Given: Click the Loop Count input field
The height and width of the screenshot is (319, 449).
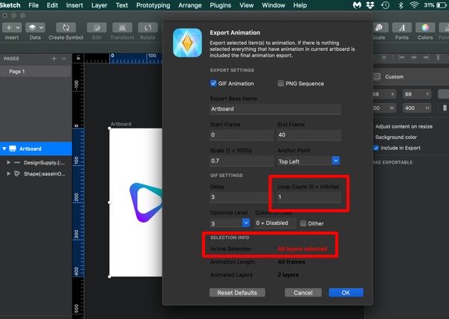Looking at the screenshot, I should point(309,197).
